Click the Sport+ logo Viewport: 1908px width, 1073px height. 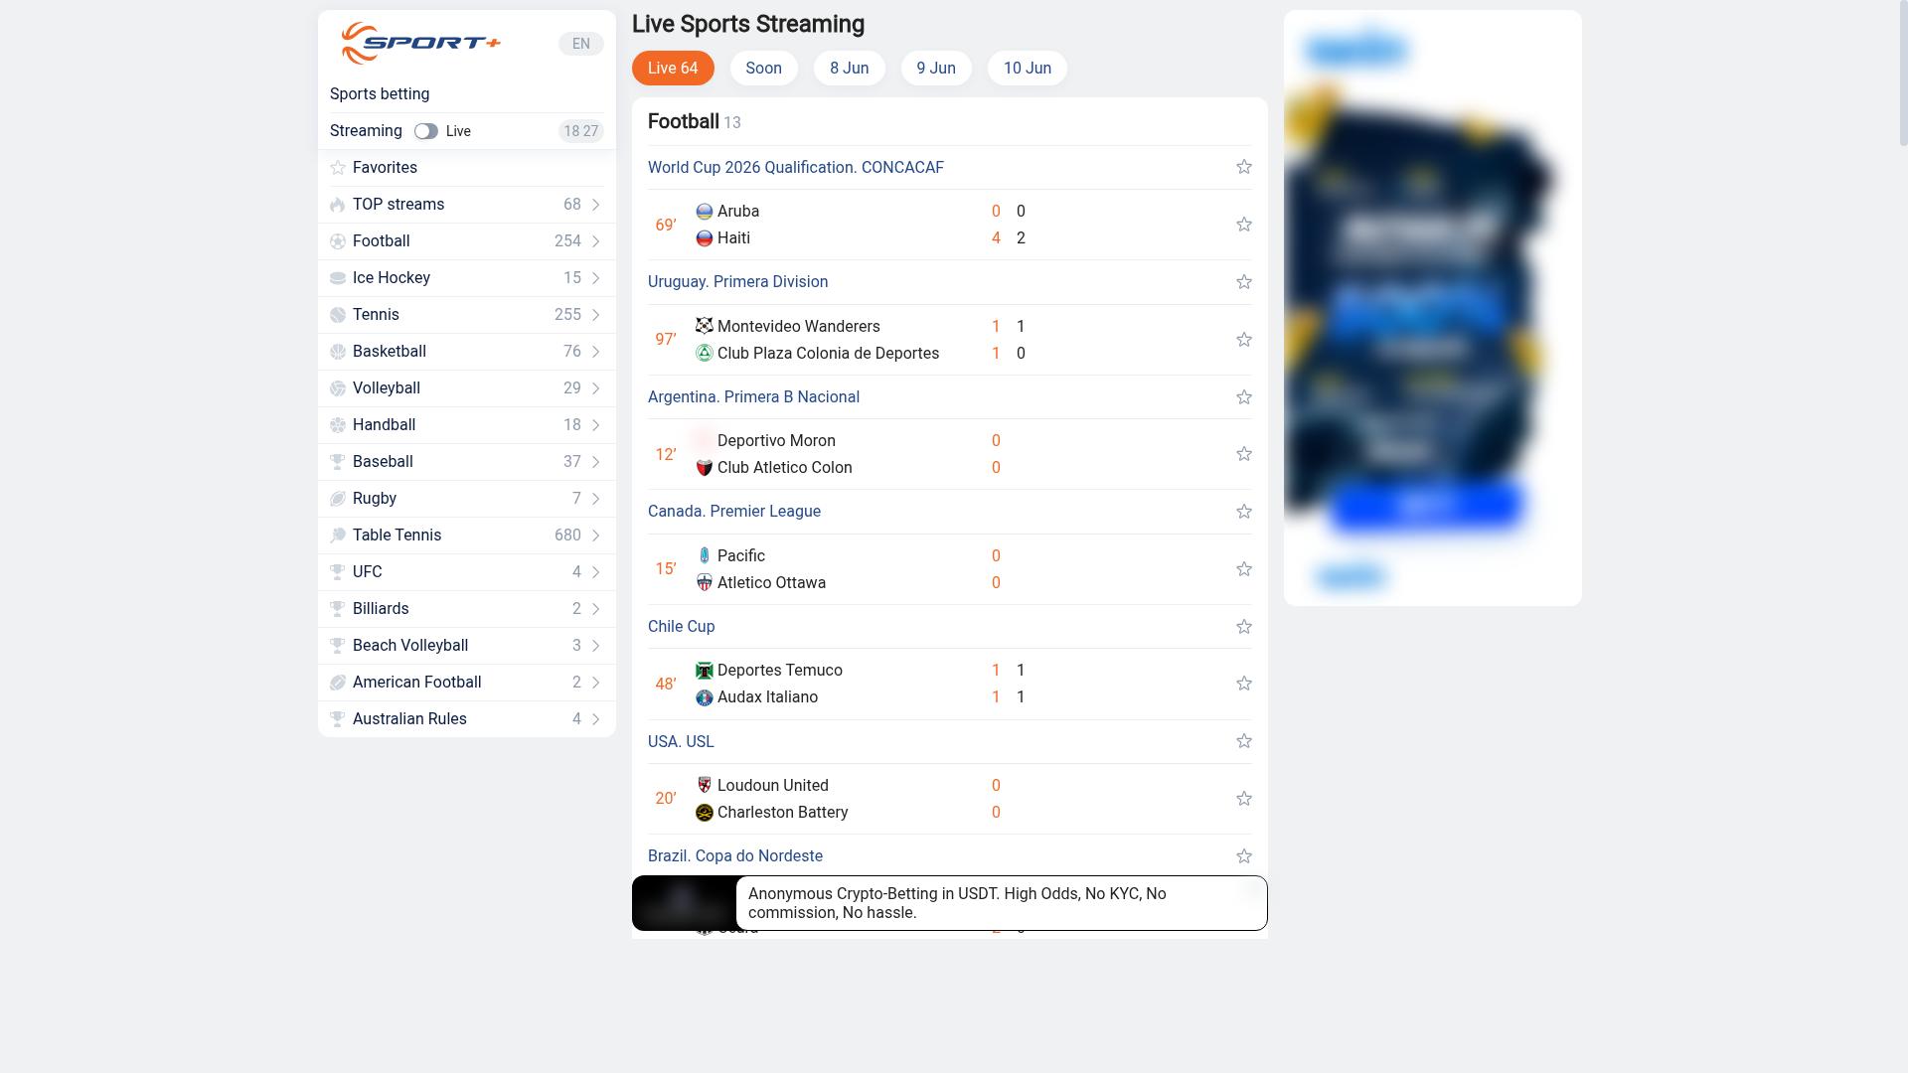(x=420, y=43)
